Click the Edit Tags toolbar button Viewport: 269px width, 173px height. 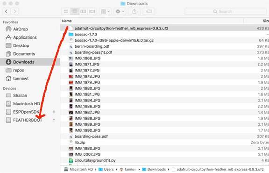[149, 12]
